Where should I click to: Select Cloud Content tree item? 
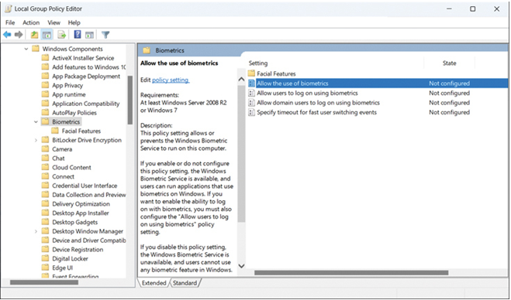[71, 167]
